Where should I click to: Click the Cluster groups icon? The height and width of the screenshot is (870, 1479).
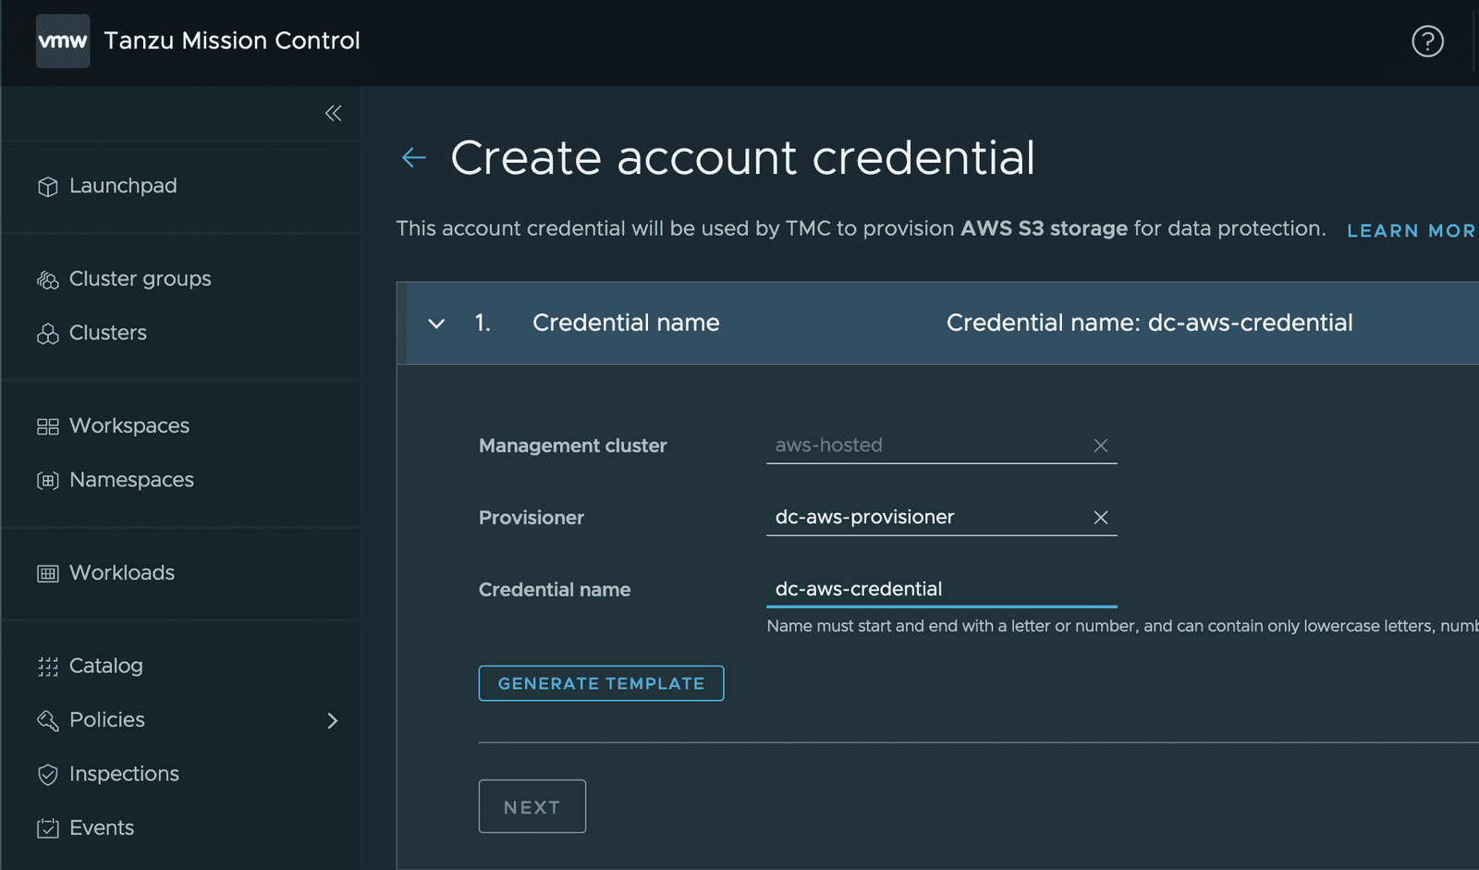pyautogui.click(x=48, y=279)
